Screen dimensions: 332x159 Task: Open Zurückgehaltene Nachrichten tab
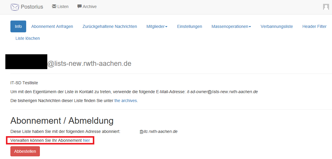pos(110,26)
